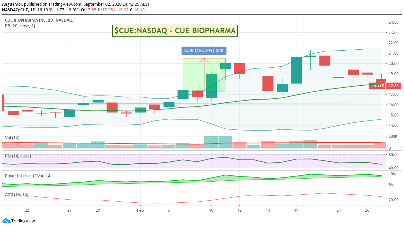Click the 24 date axis label

(x=339, y=210)
